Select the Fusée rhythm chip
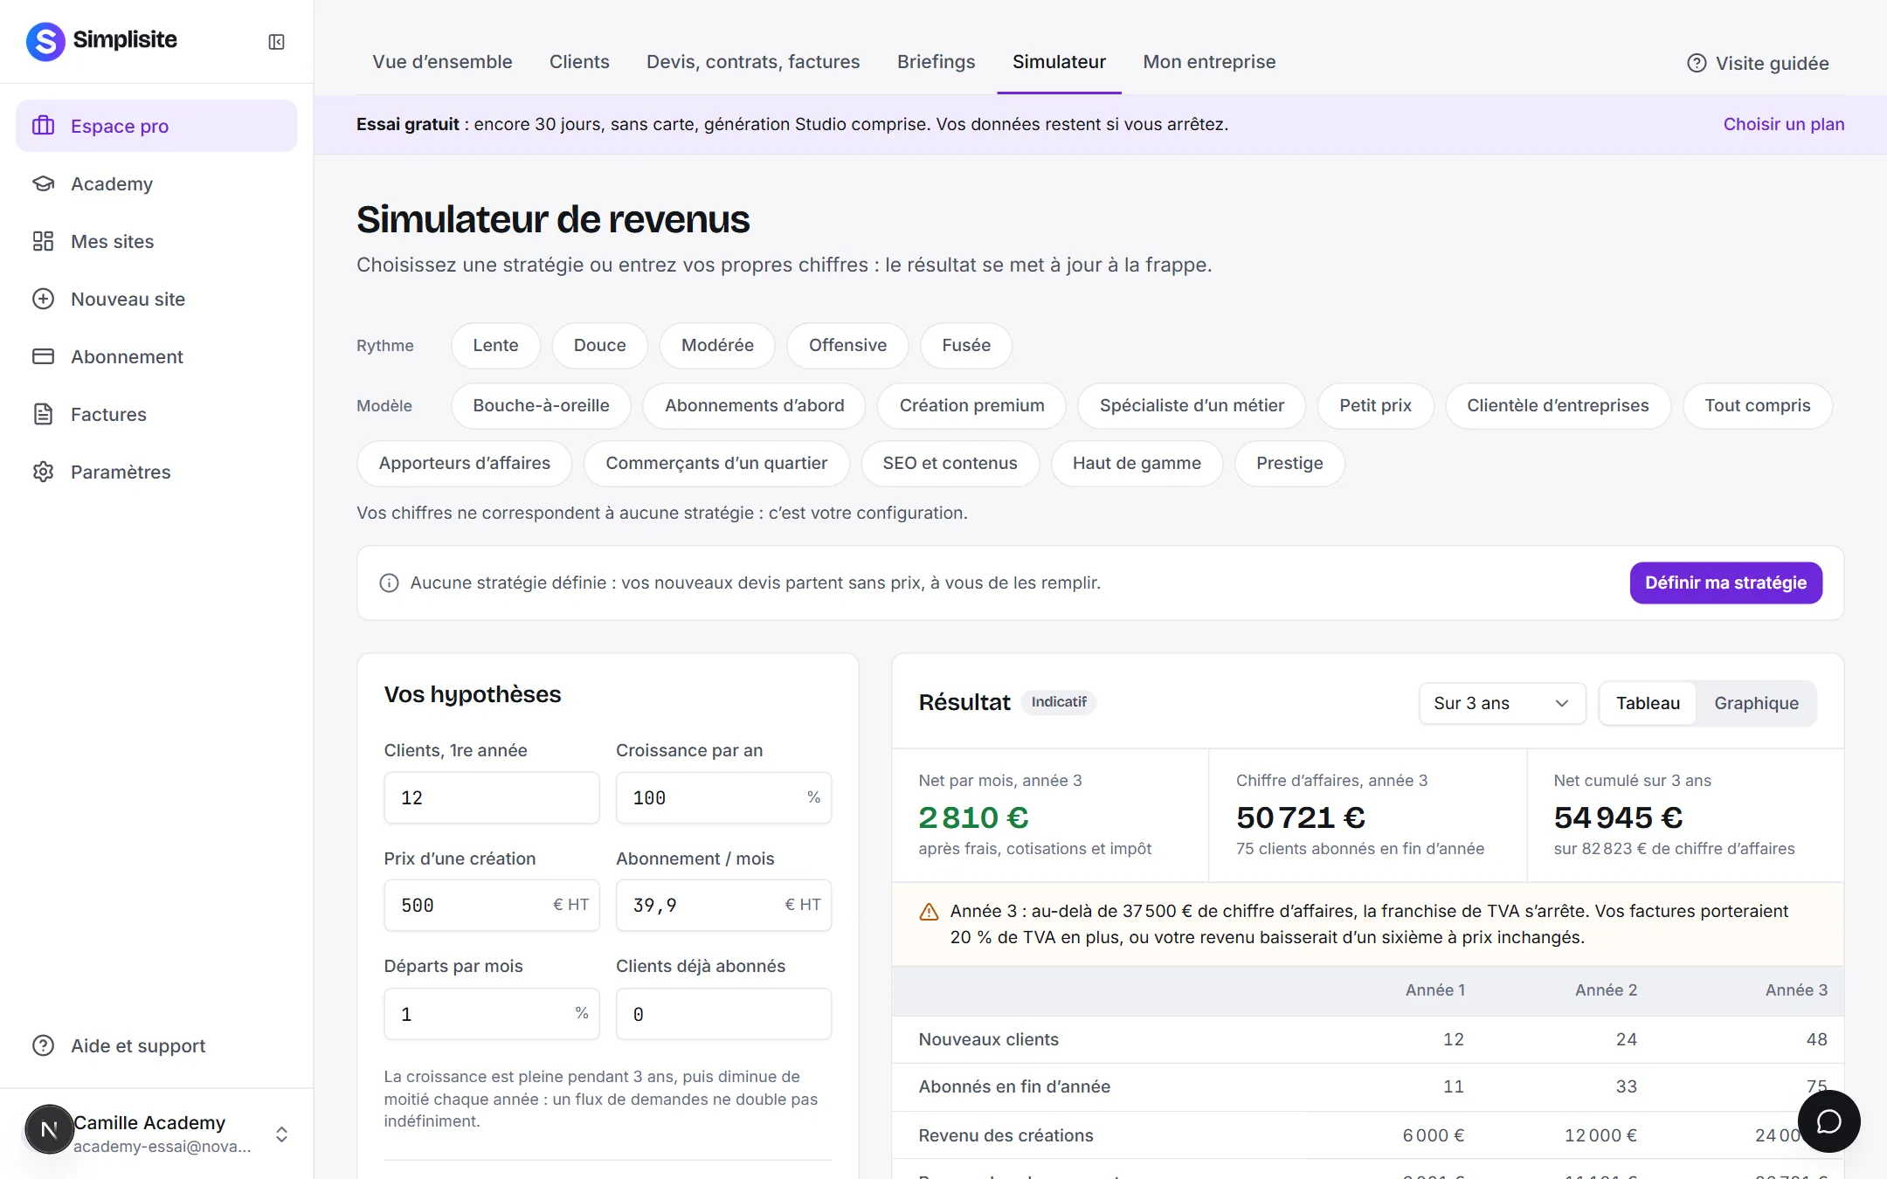This screenshot has width=1887, height=1179. pyautogui.click(x=966, y=345)
